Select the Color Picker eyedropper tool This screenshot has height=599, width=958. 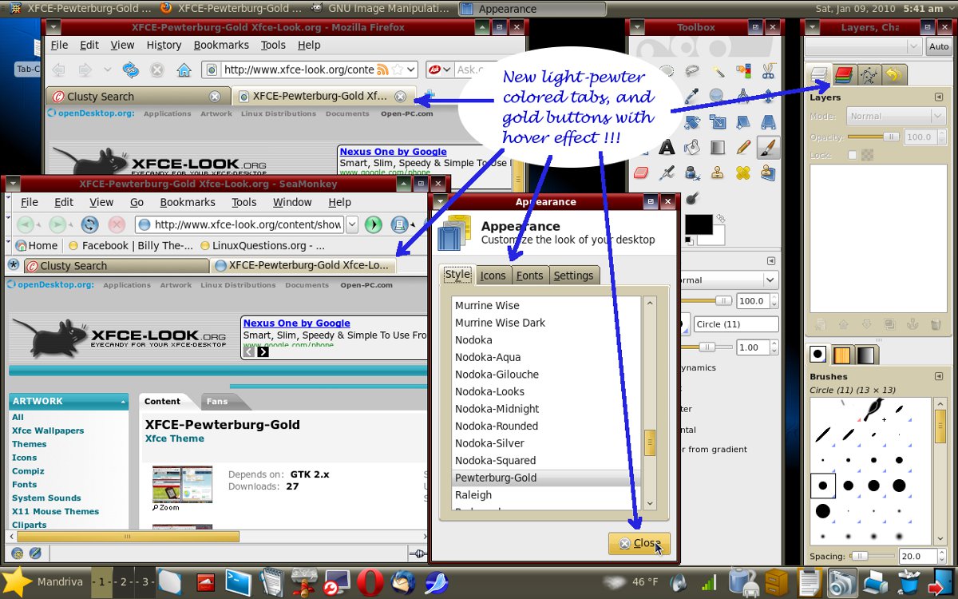[691, 95]
